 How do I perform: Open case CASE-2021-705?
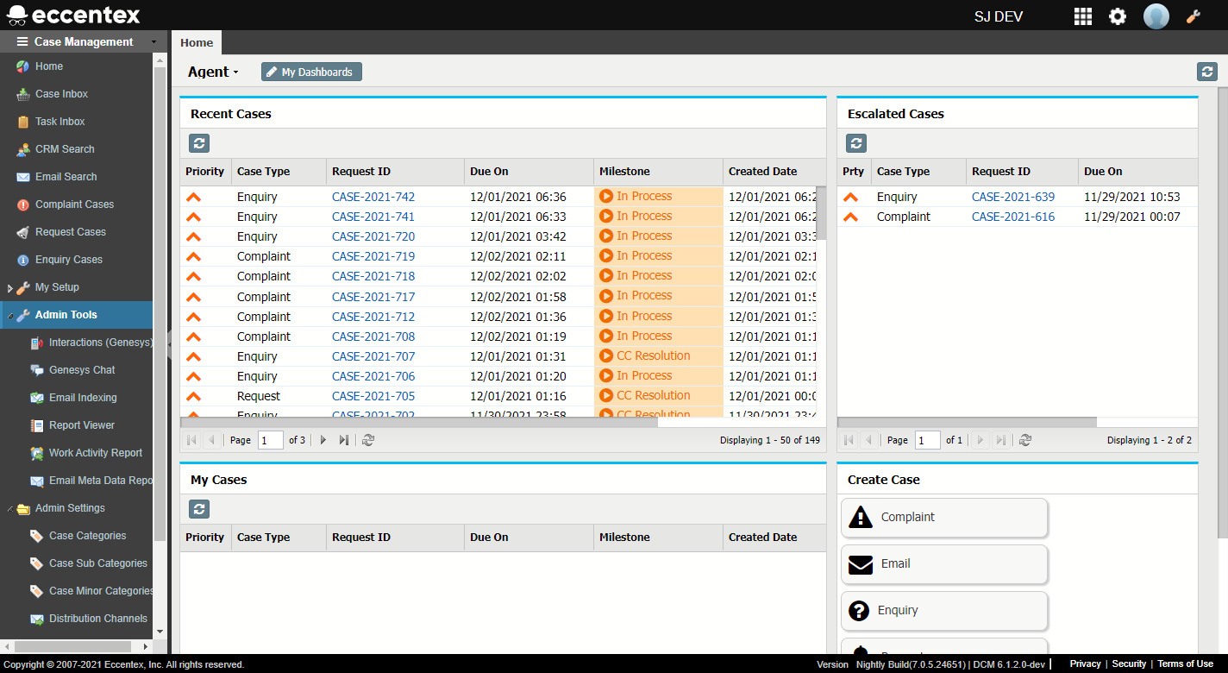click(x=373, y=396)
